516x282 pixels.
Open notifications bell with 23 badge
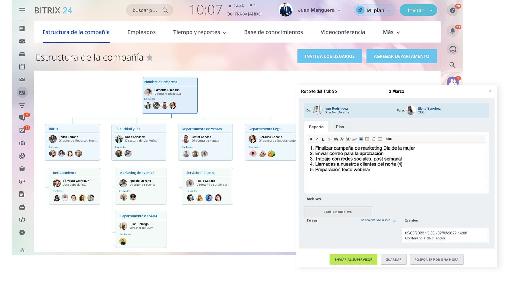point(453,31)
